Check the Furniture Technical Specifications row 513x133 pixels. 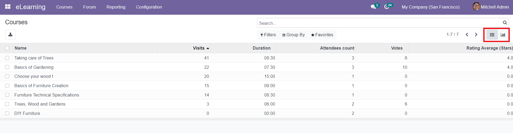tap(7, 95)
